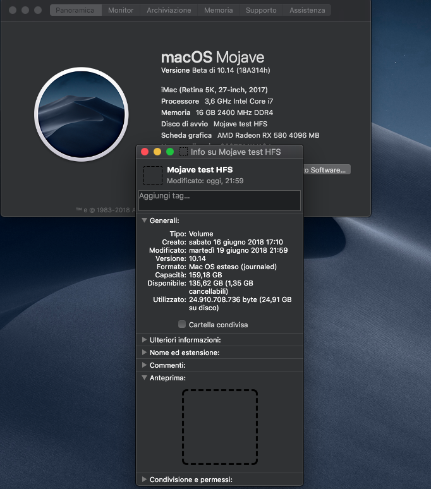Click the version text 'Versione Beta di 10.14 (18A314h)'
The width and height of the screenshot is (431, 489).
point(215,71)
